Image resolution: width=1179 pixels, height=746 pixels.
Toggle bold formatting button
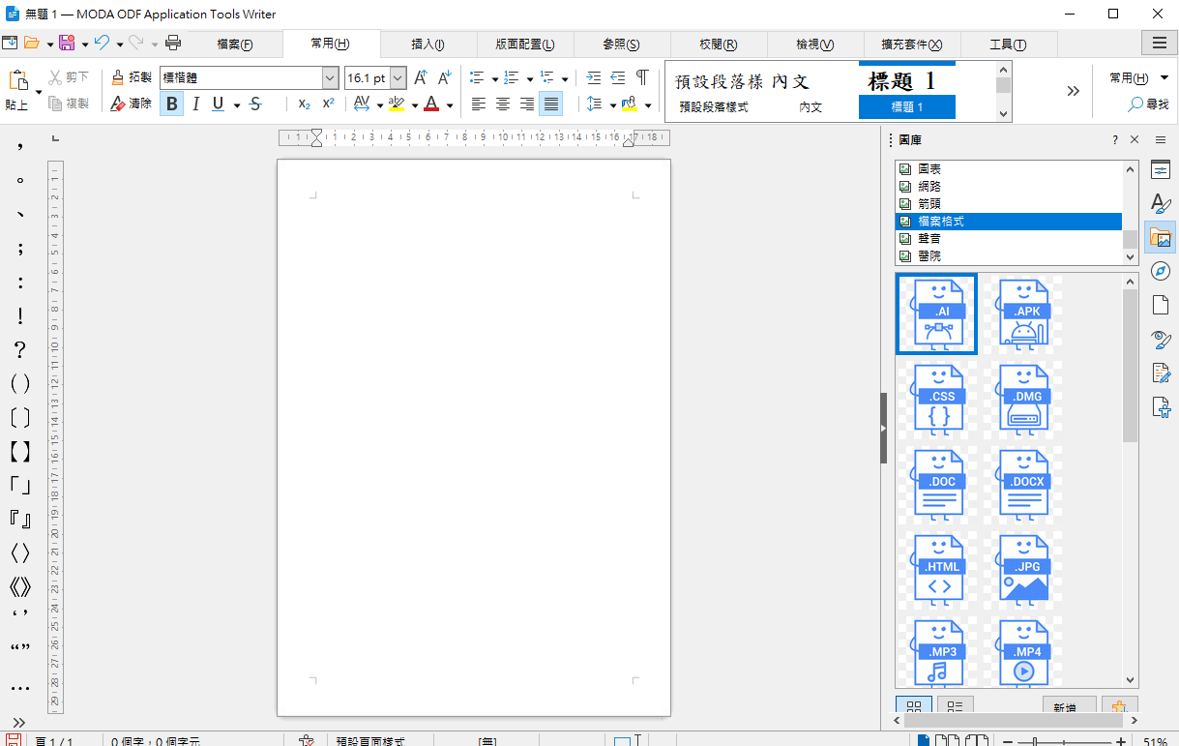pos(172,104)
